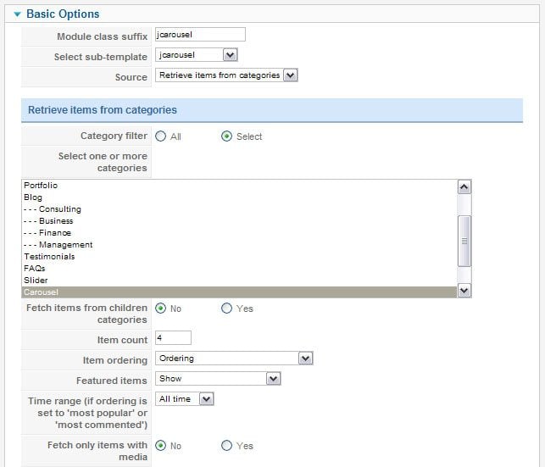Click the Item count input field
Screen dimensions: 545x467
[x=173, y=338]
